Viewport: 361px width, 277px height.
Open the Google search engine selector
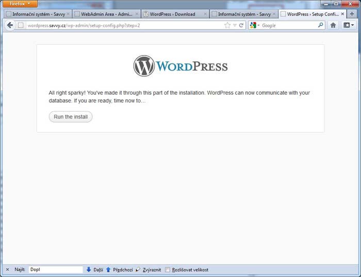click(255, 25)
